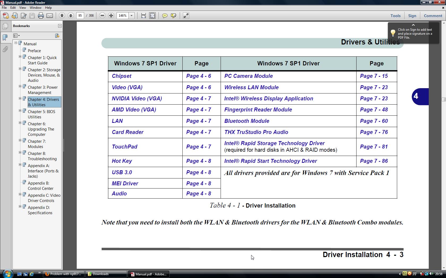The height and width of the screenshot is (278, 446).
Task: Switch to the Downloads taskbar window
Action: point(106,274)
